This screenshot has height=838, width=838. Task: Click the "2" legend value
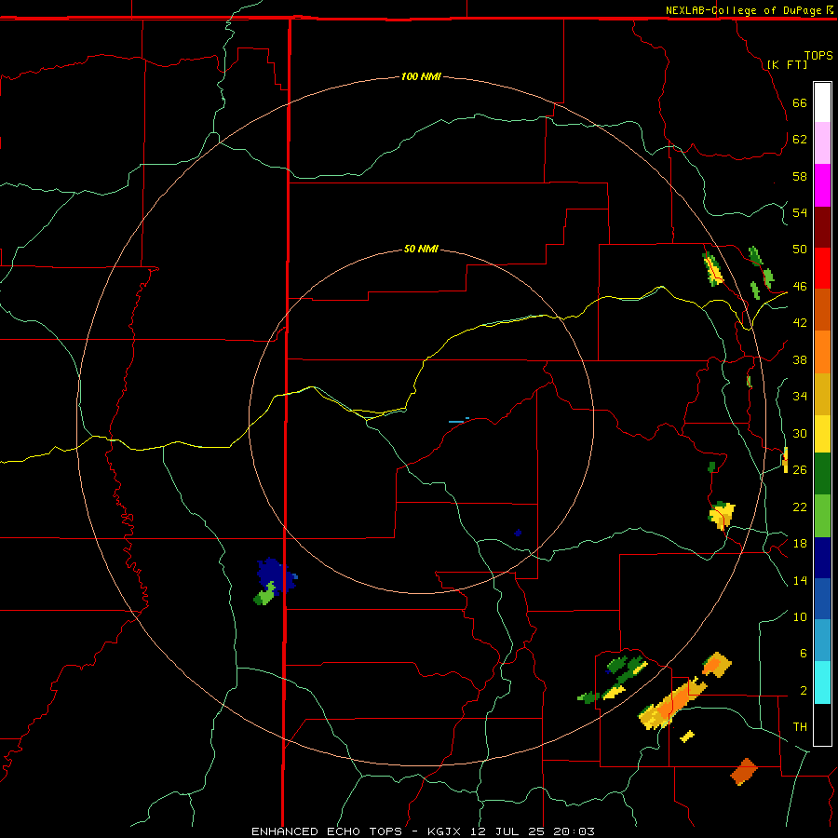click(x=803, y=691)
